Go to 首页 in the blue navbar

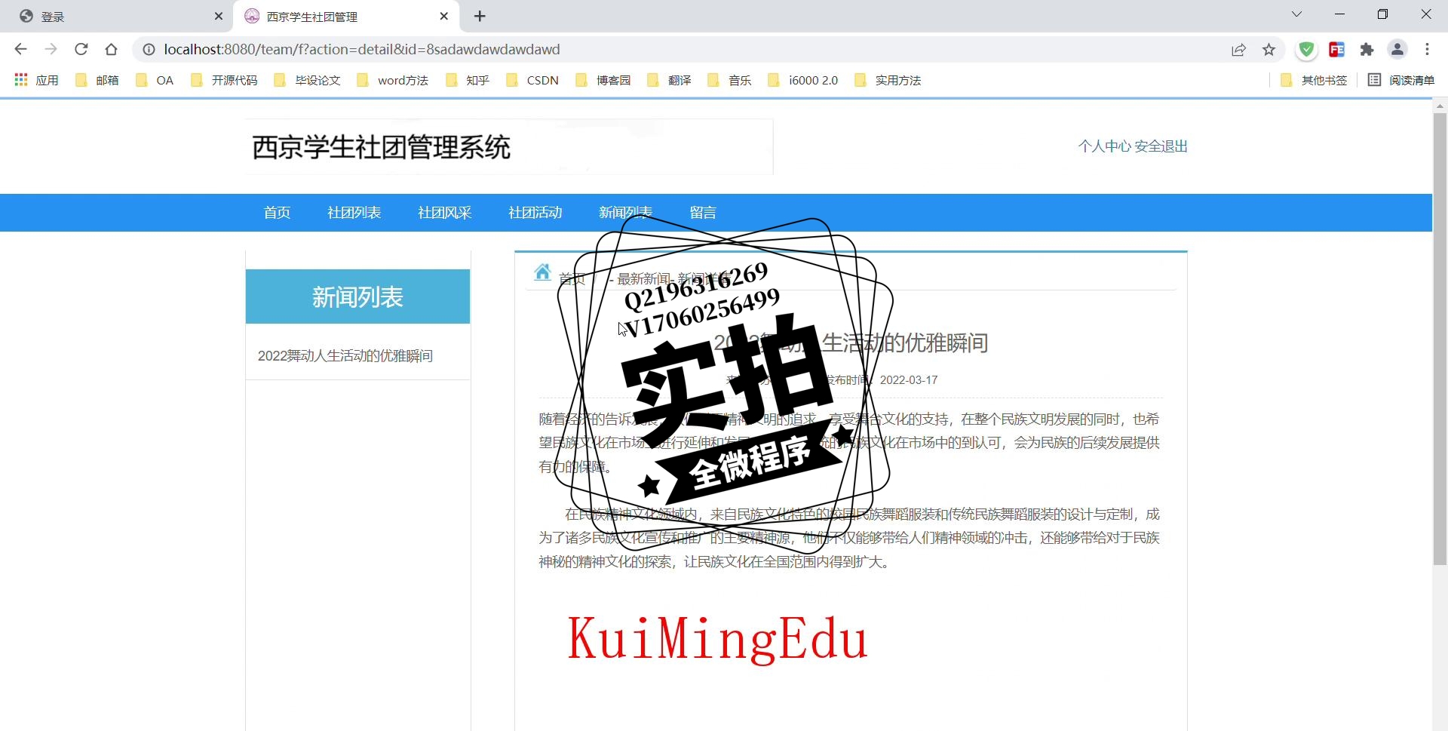[x=277, y=213]
